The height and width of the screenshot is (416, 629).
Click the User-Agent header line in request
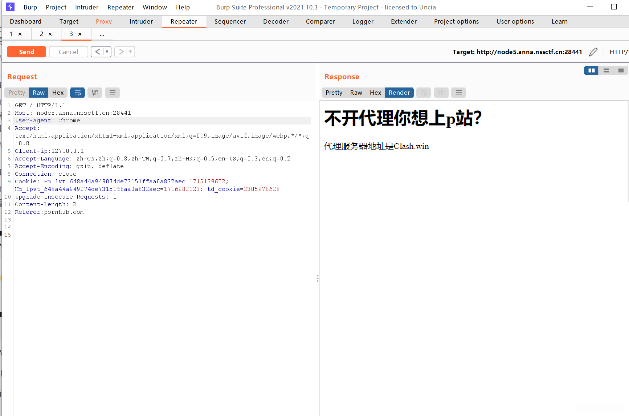pos(163,121)
